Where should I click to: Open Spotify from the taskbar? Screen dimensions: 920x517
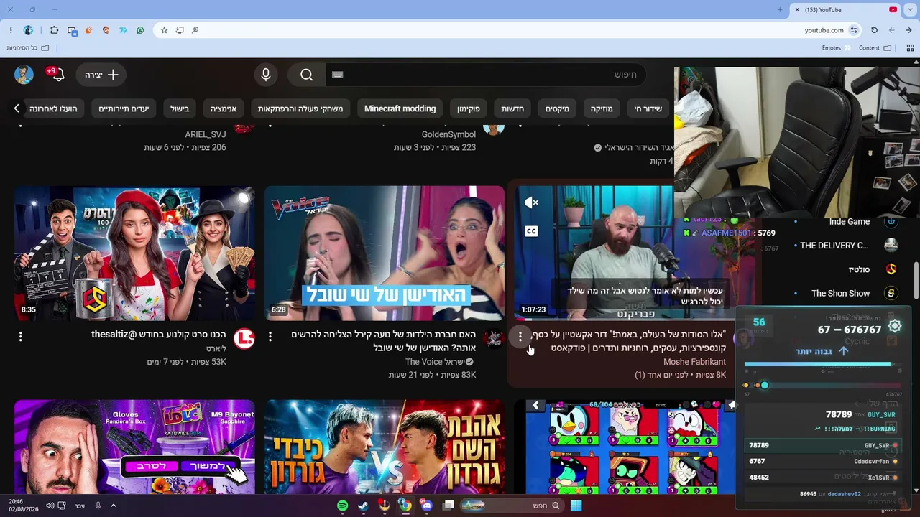coord(343,506)
